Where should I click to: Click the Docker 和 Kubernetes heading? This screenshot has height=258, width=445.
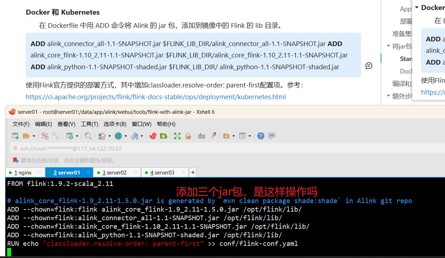63,12
